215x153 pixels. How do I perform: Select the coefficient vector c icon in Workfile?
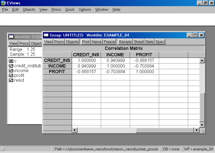11,61
